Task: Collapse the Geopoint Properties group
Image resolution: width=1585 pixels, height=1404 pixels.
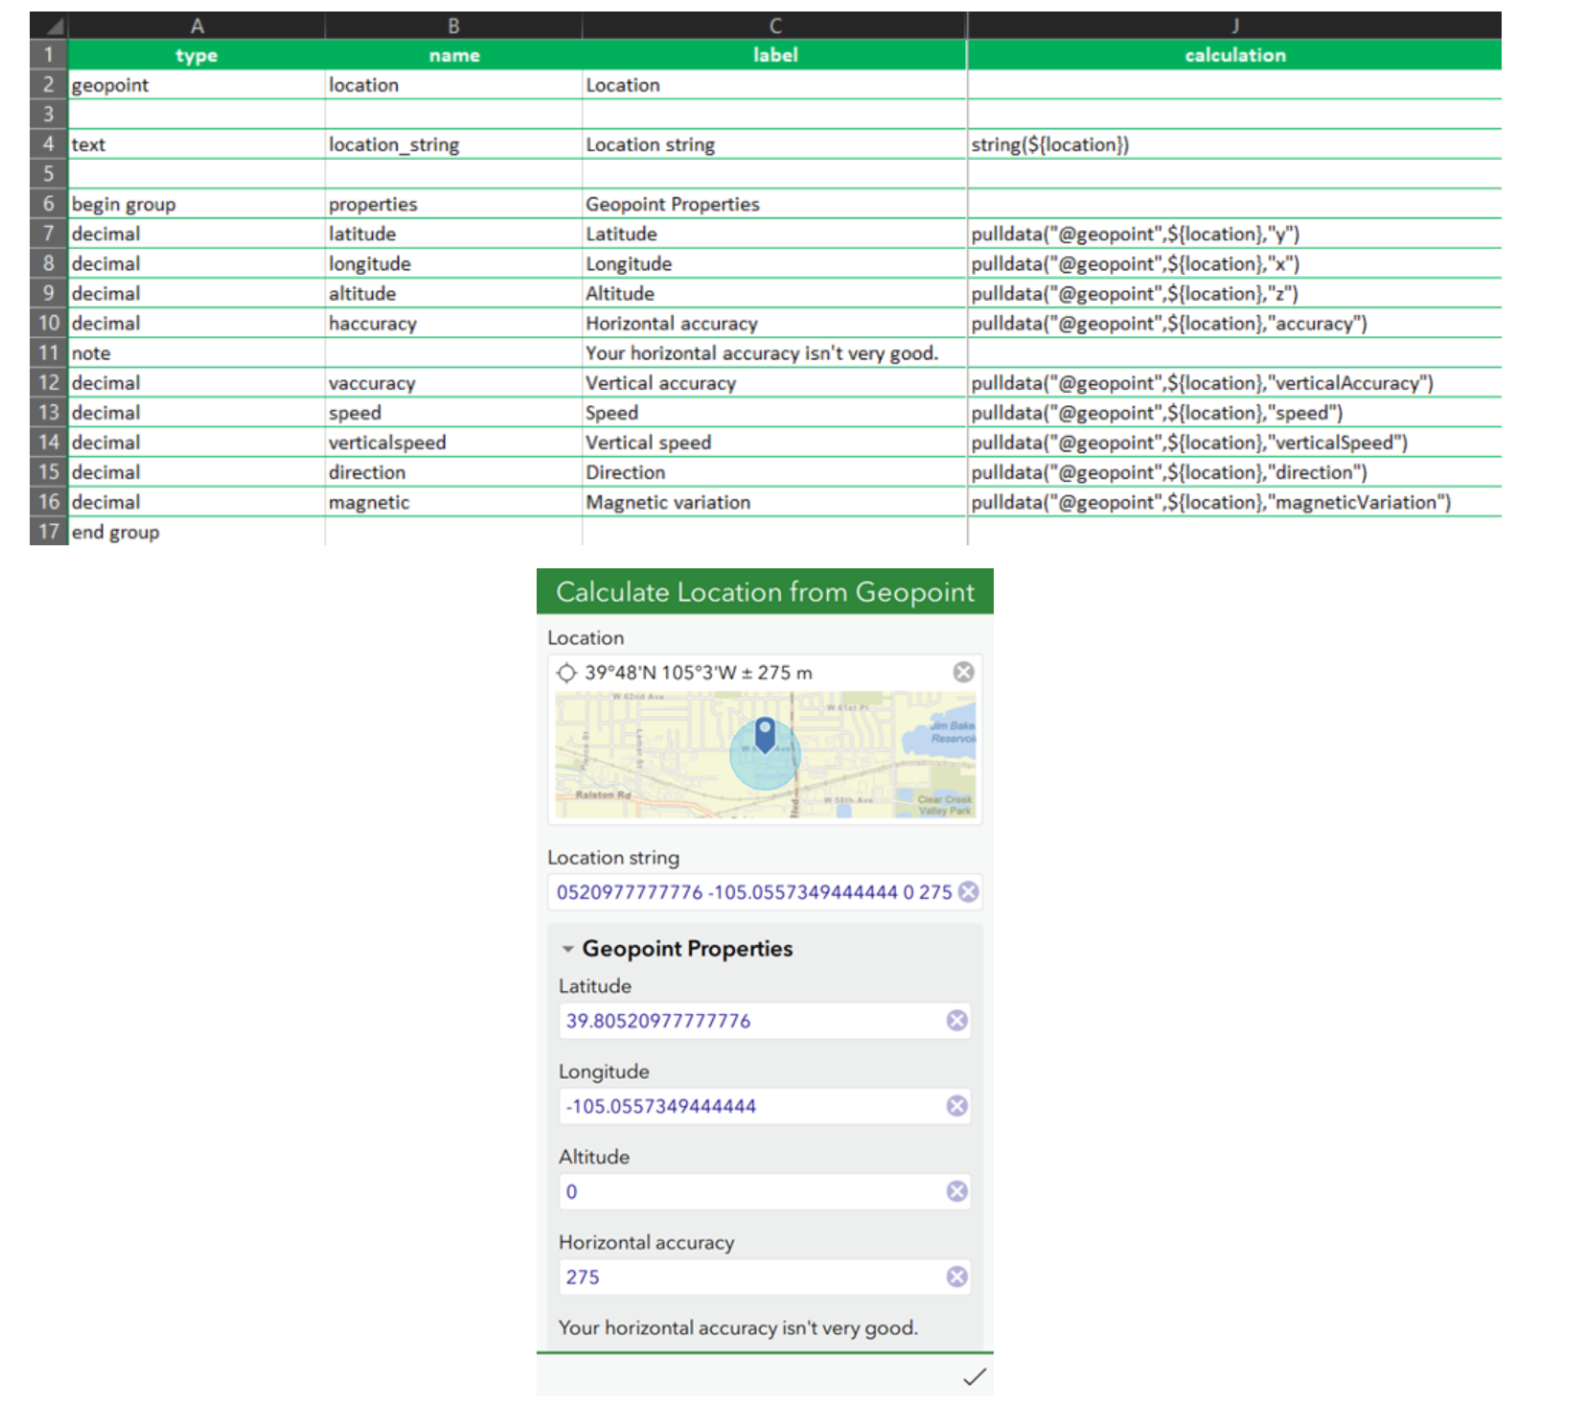Action: pos(567,948)
